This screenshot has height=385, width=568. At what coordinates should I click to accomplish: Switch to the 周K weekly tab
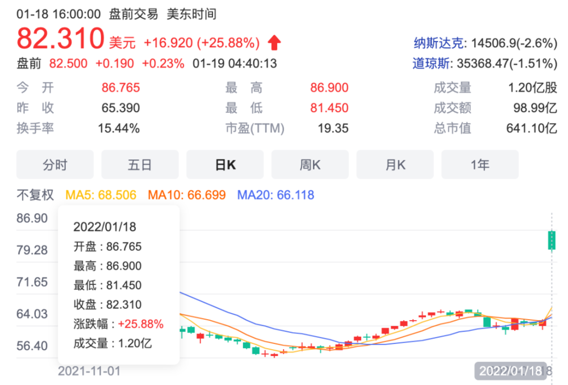tap(310, 165)
